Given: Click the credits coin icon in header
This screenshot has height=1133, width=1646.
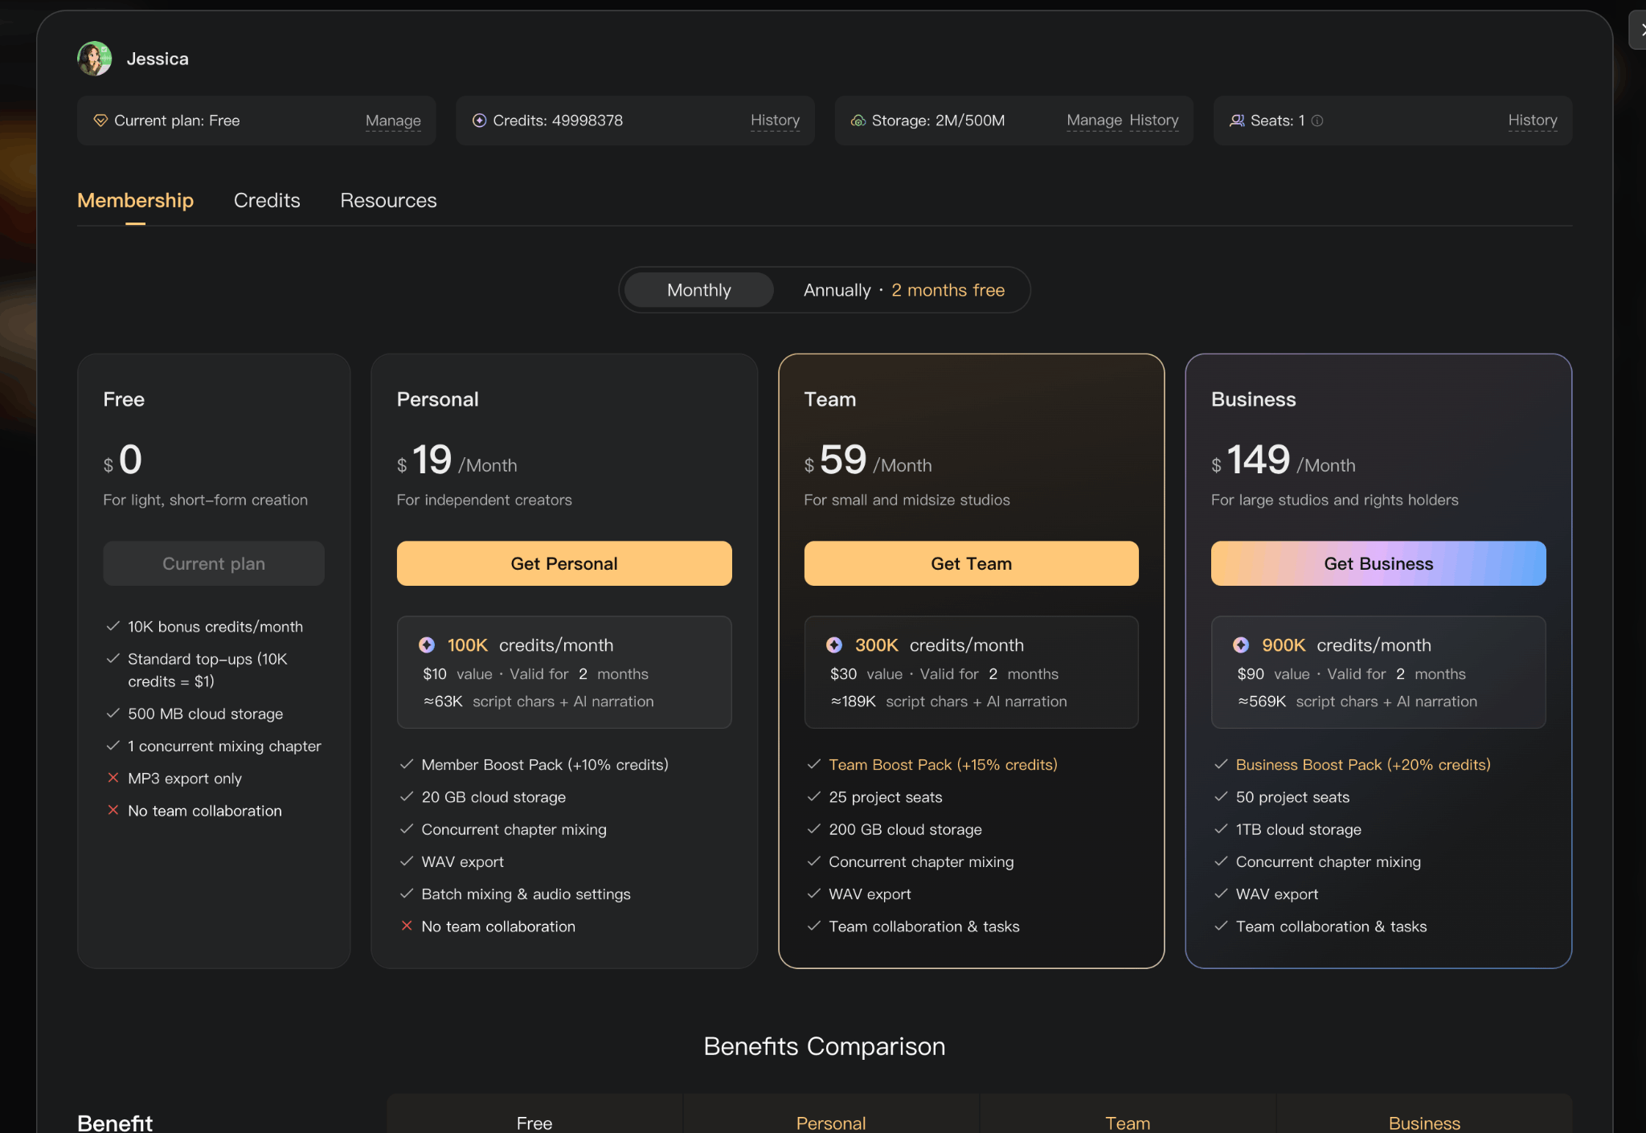Looking at the screenshot, I should (x=480, y=121).
